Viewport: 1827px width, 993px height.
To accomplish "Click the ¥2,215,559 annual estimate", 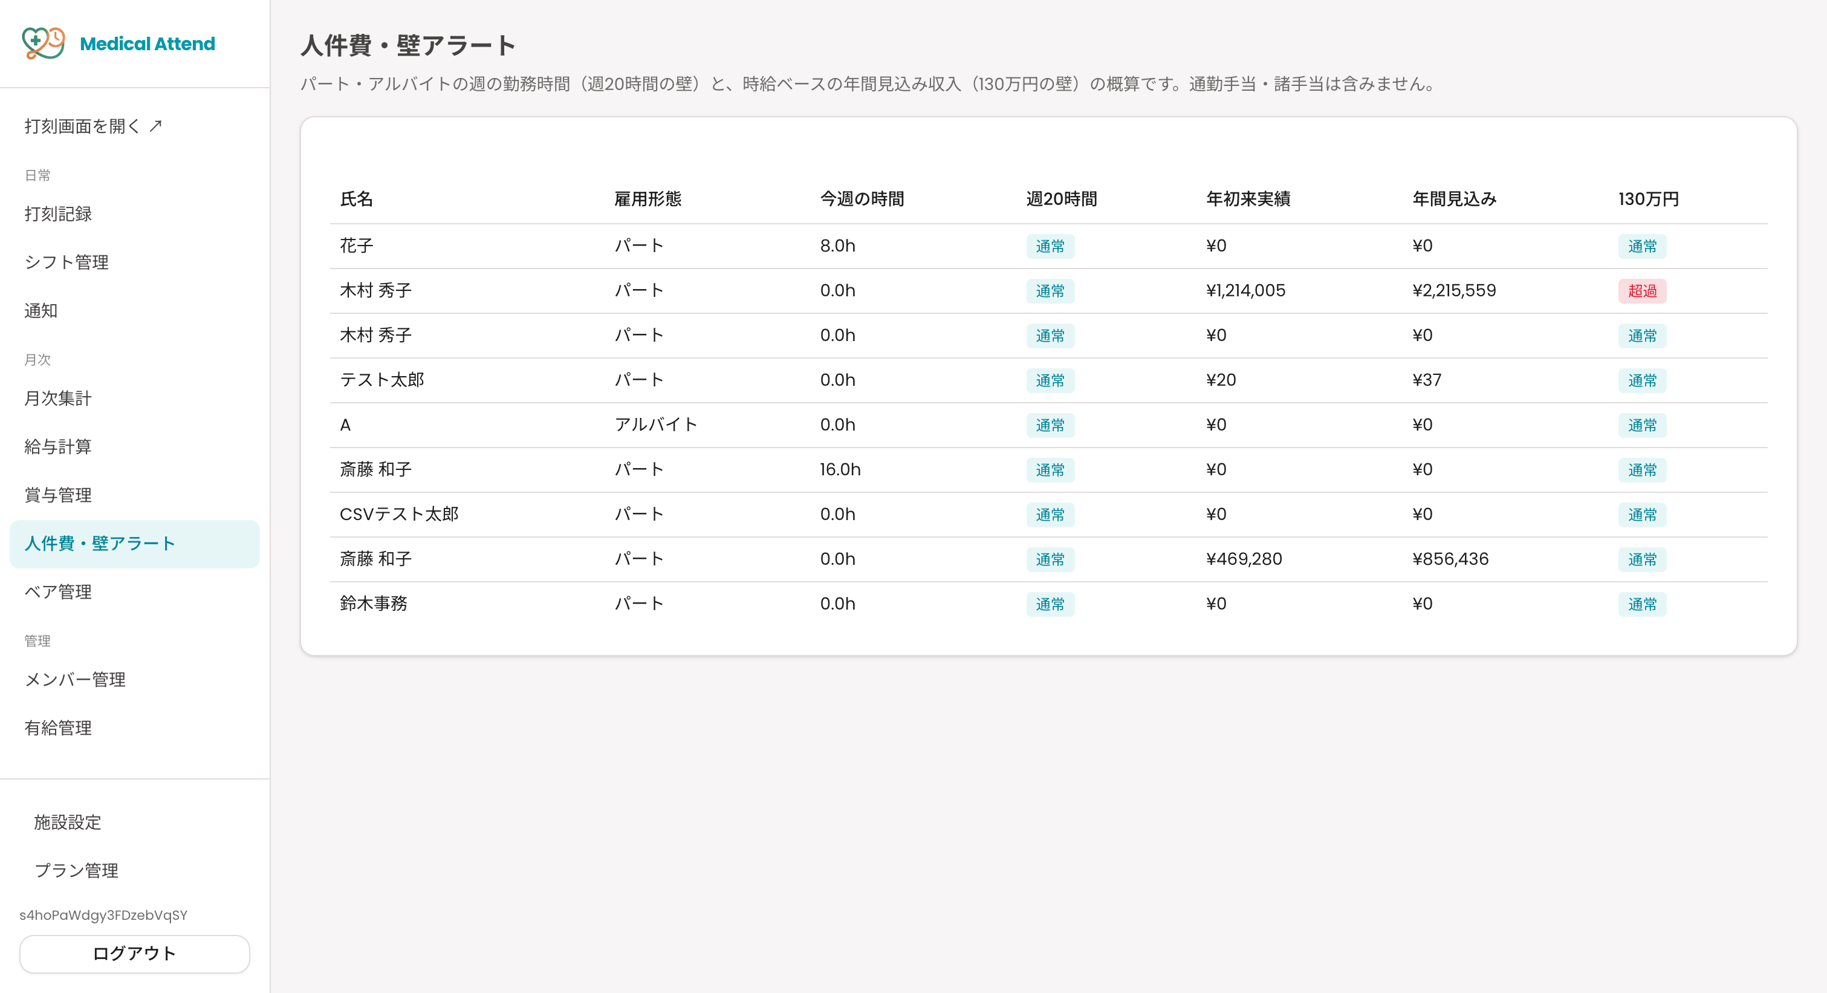I will click(x=1454, y=291).
